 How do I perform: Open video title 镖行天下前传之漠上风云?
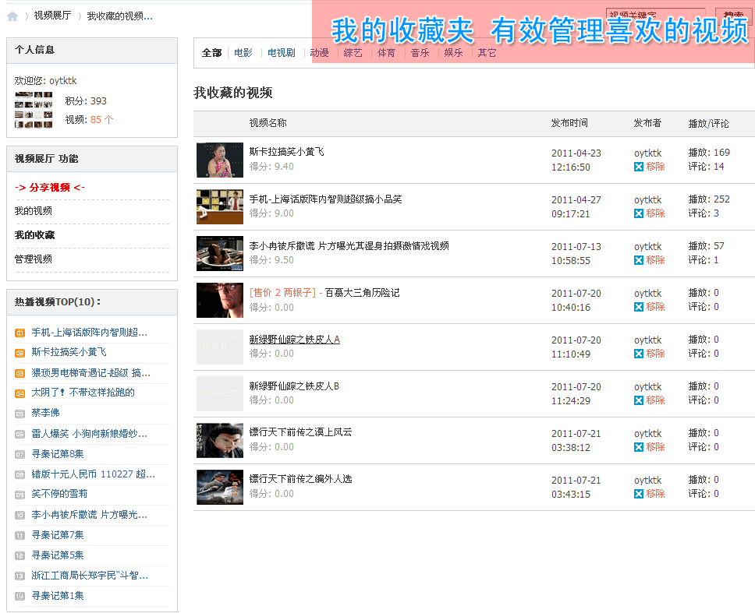(x=300, y=432)
